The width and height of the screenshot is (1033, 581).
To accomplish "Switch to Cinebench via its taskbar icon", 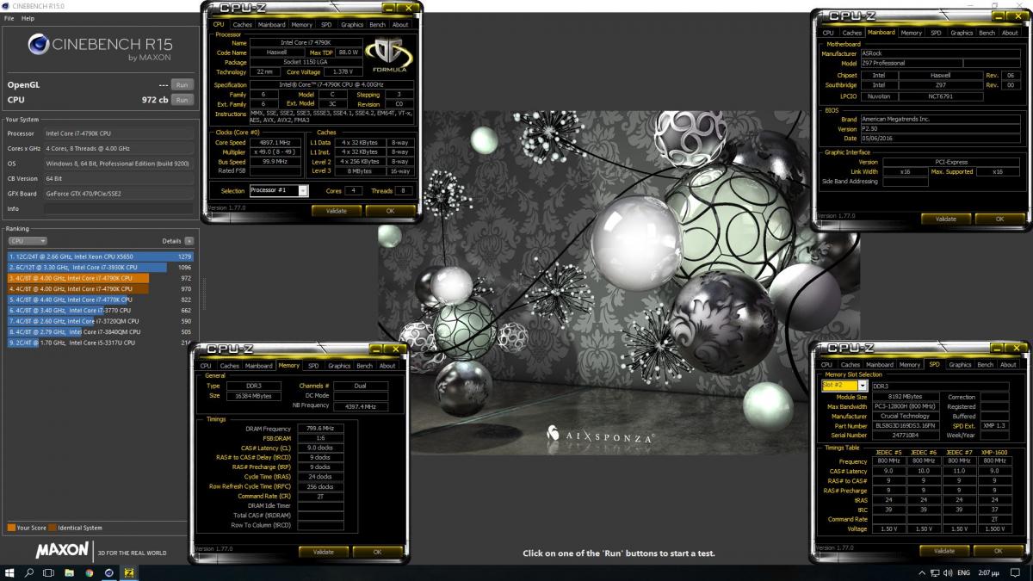I will (x=108, y=572).
